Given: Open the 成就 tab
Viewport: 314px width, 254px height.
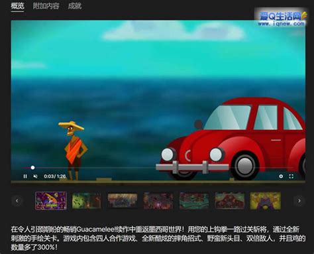Looking at the screenshot, I should 75,6.
